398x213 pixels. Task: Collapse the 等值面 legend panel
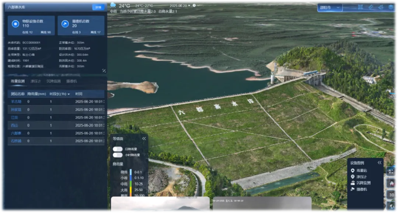click(x=144, y=138)
